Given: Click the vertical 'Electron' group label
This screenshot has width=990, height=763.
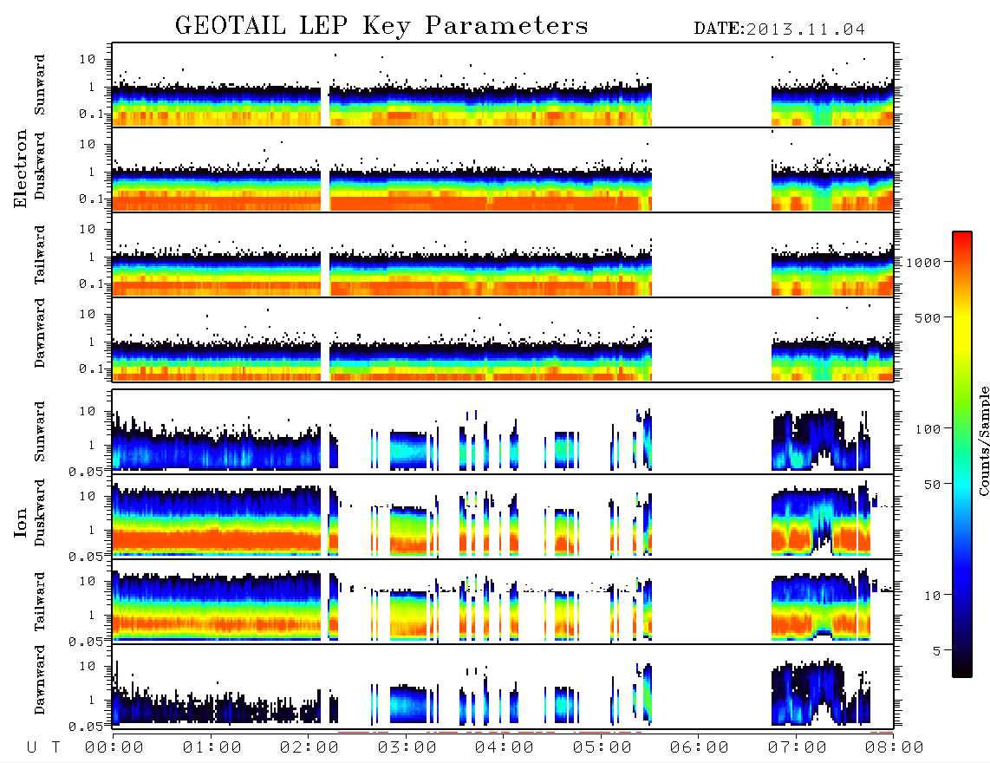Looking at the screenshot, I should tap(21, 169).
